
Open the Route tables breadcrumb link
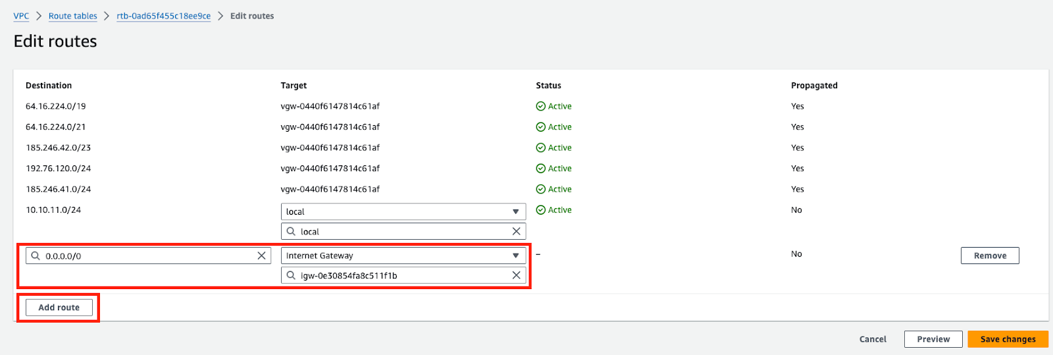tap(72, 16)
